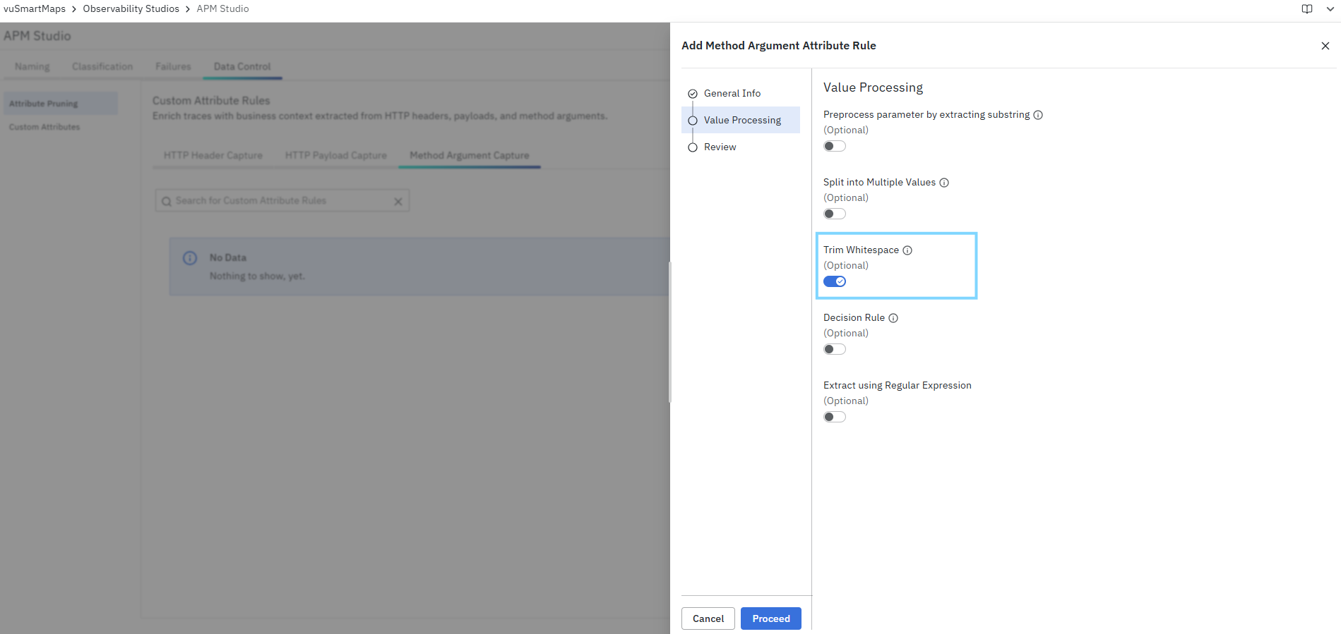Click the No Data info icon

point(190,258)
